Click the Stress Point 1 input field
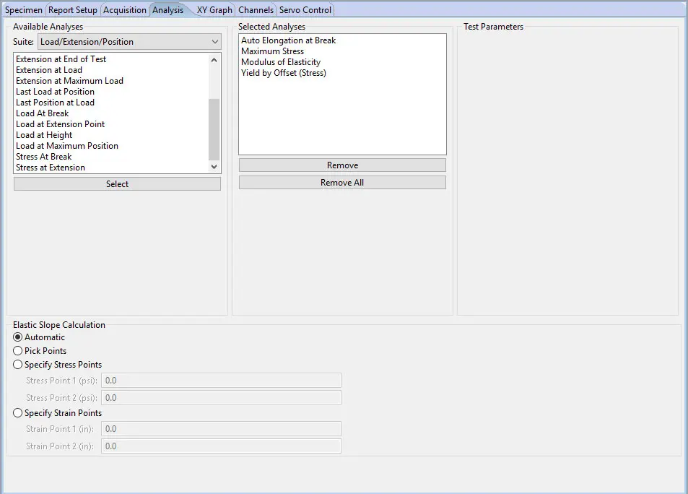Viewport: 688px width, 494px height. point(221,380)
